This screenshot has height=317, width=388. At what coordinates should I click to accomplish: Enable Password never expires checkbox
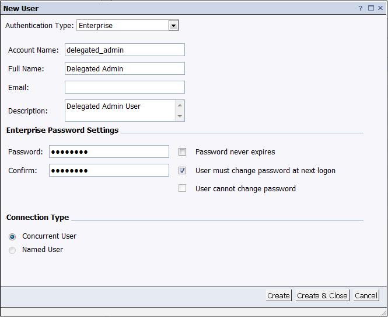point(183,152)
